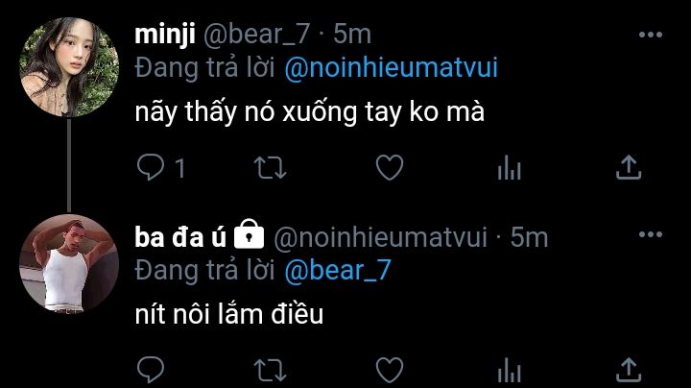Reply to minji's tweet
This screenshot has height=388, width=691.
point(152,168)
